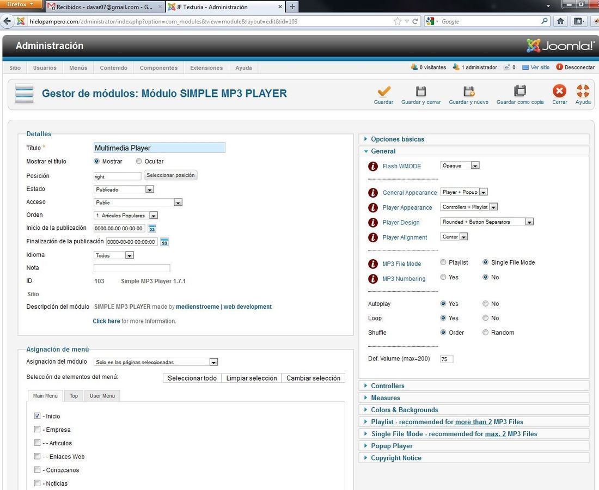The image size is (599, 490).
Task: Open the calendar for Finalización de la publicación
Action: pos(164,242)
